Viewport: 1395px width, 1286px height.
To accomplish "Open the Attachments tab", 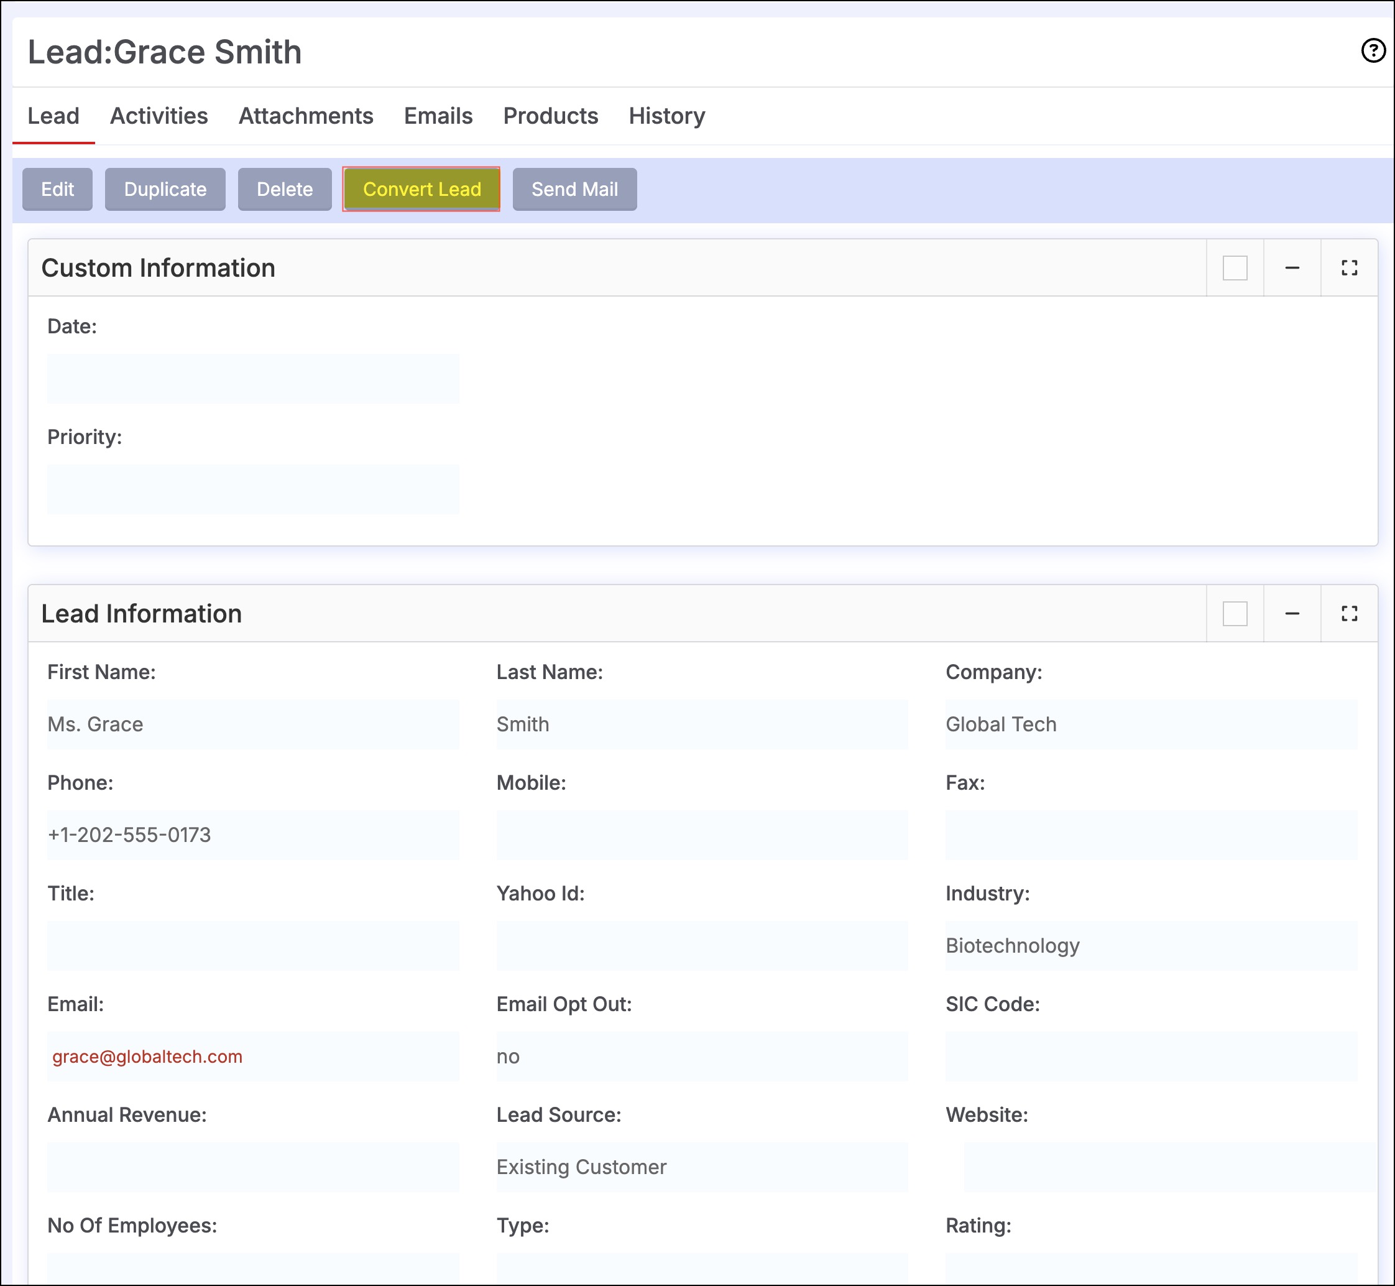I will point(305,116).
